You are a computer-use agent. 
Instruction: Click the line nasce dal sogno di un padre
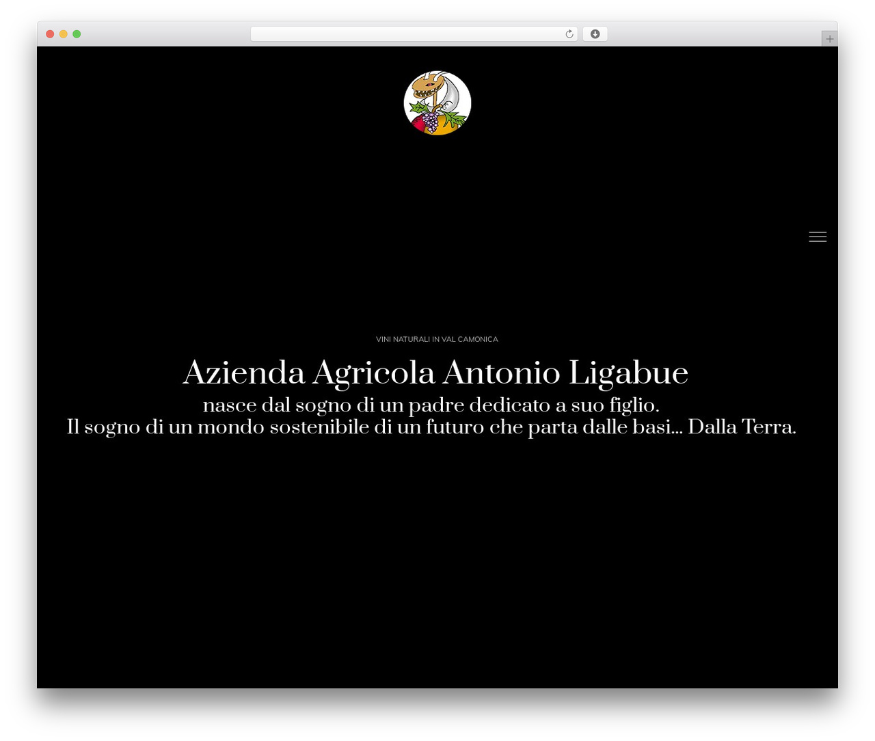[431, 405]
